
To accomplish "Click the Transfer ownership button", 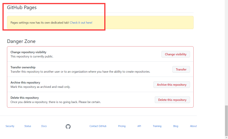I will click(x=181, y=69).
